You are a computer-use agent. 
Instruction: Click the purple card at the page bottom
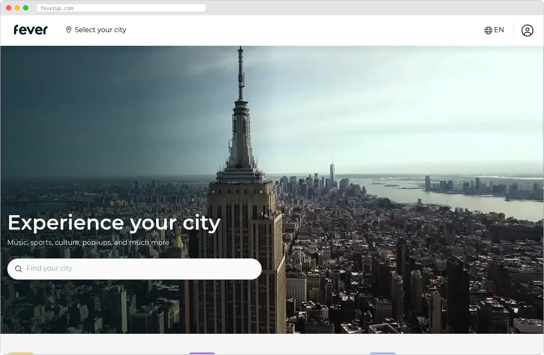tap(202, 353)
